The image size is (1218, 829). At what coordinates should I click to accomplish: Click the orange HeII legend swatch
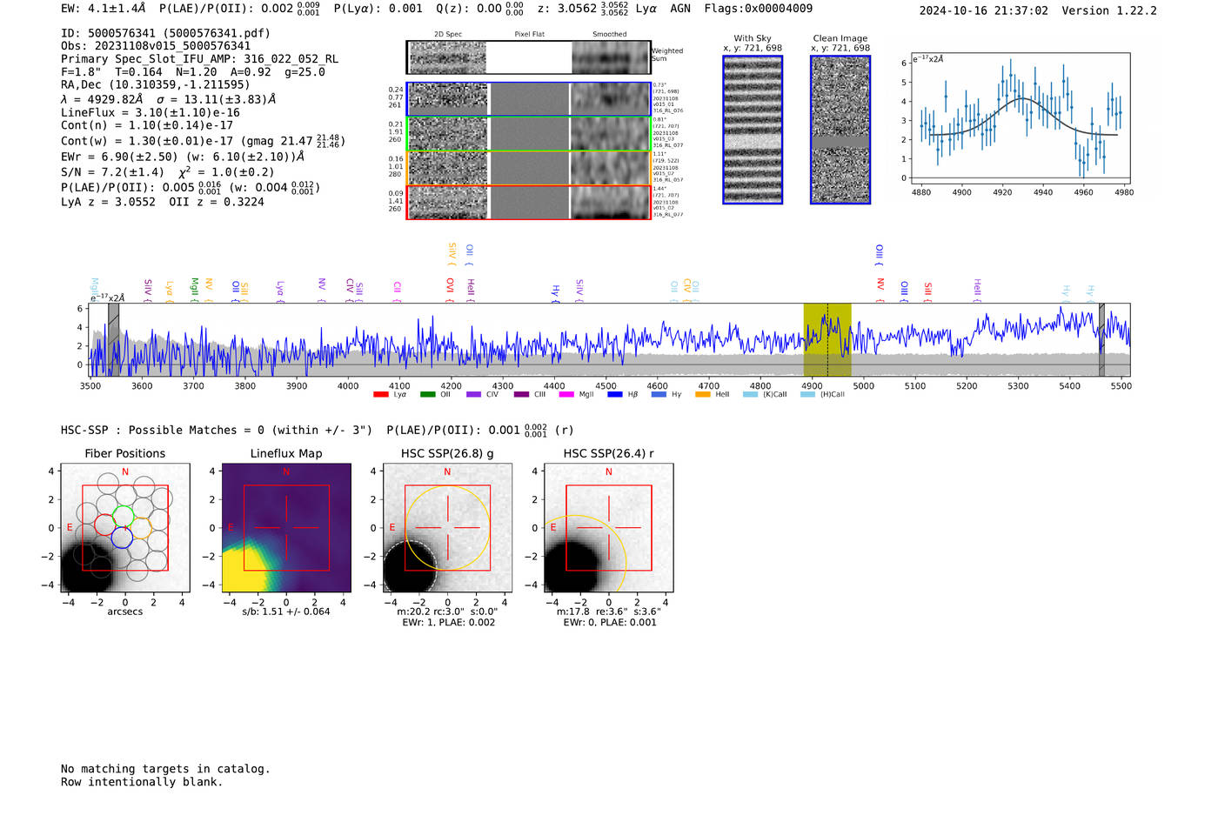point(703,395)
